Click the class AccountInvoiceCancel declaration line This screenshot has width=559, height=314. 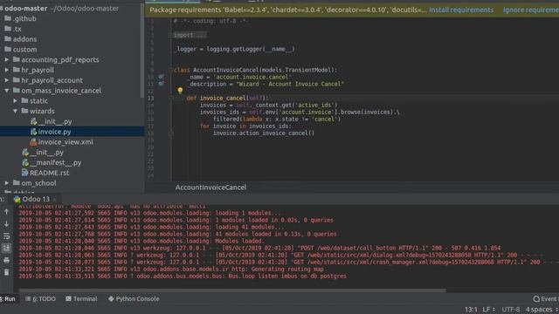[x=255, y=70]
